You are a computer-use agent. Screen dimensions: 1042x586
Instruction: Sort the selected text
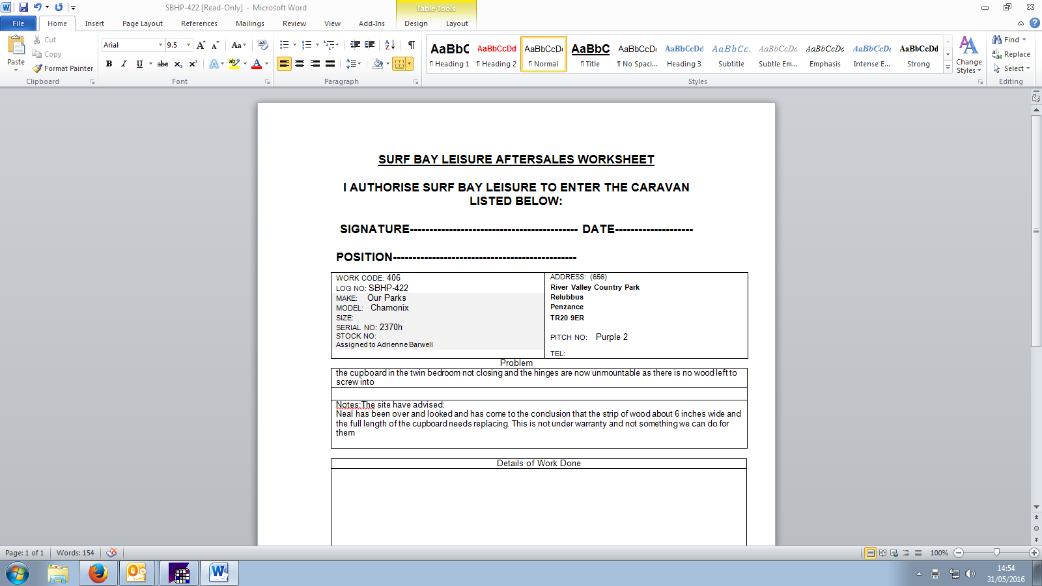(x=390, y=45)
